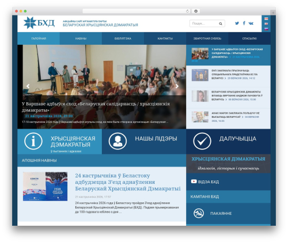Switch language with the Russian flag
The height and width of the screenshot is (243, 288).
click(266, 29)
